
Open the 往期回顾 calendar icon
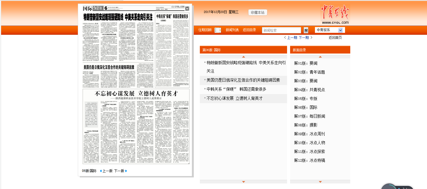click(218, 30)
